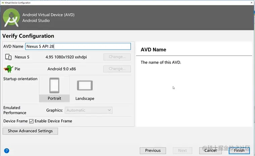255x156 pixels.
Task: Click the 'Pie' release name text
Action: 17,69
